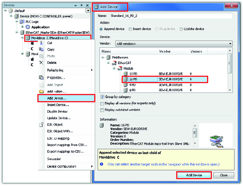
Task: Select Import mappings from CSV menu entry
Action: coord(67,145)
